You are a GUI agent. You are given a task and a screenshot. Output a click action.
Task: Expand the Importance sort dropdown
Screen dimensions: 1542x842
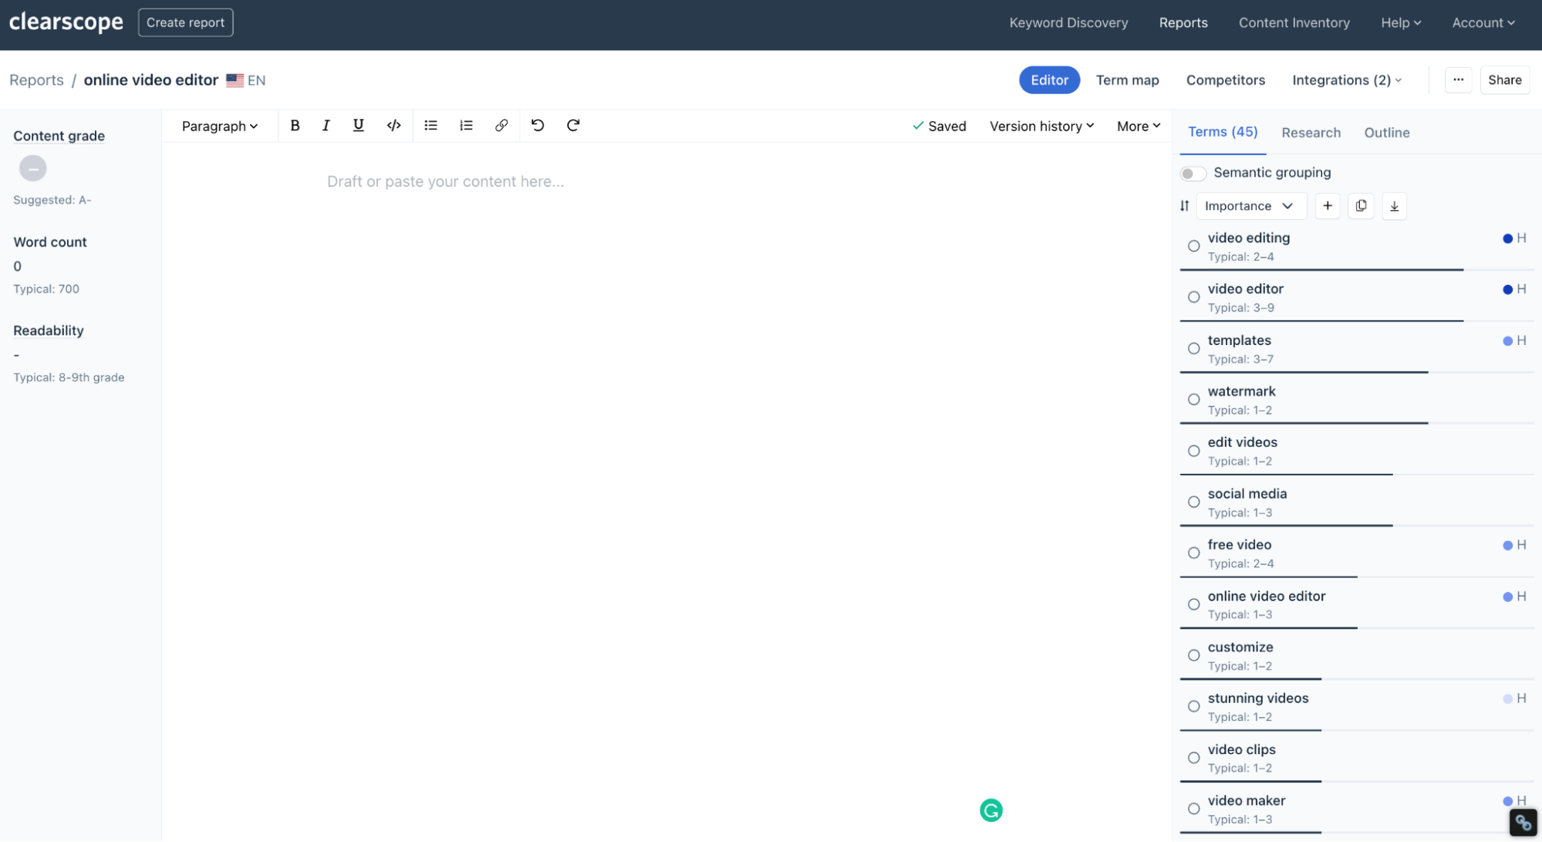[x=1249, y=206]
